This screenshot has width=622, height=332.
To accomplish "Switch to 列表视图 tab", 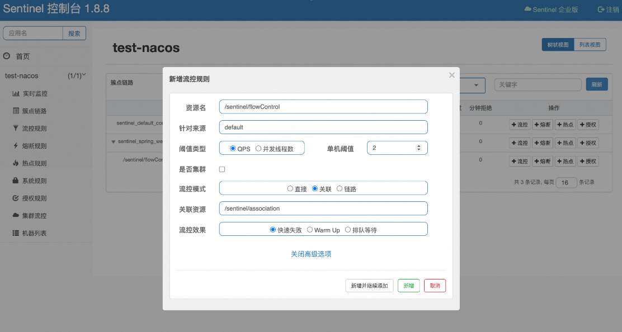I will pos(590,45).
